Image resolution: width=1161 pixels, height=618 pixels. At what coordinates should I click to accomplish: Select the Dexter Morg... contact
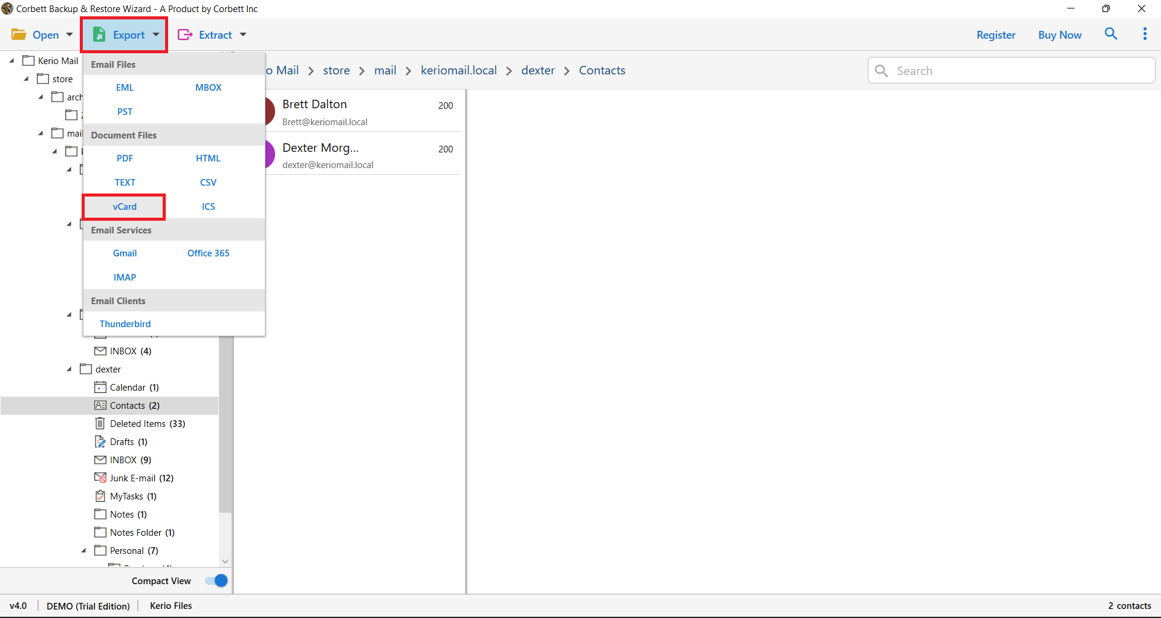click(x=363, y=154)
